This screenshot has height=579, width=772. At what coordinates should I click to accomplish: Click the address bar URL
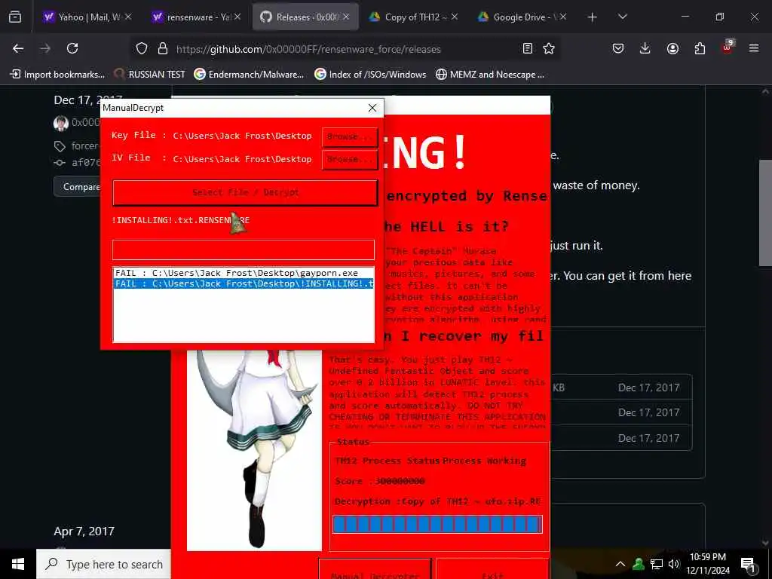coord(308,49)
